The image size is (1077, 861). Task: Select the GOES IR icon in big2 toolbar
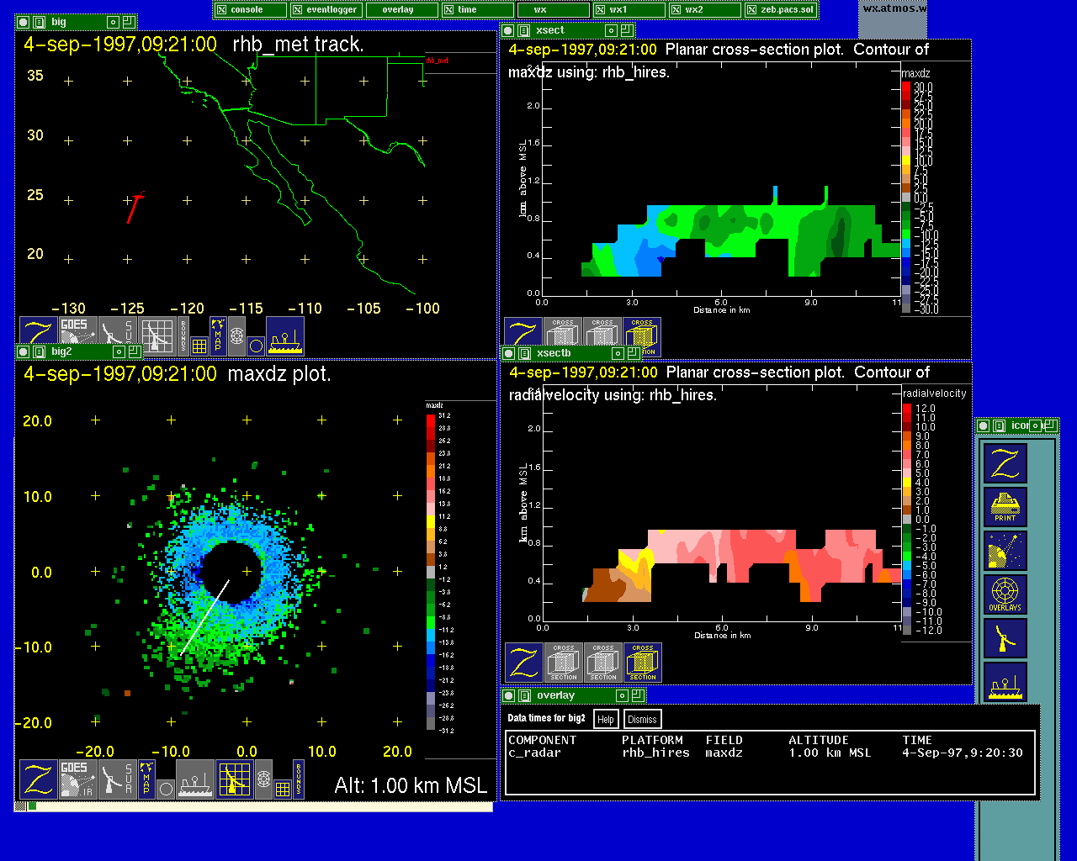[77, 779]
